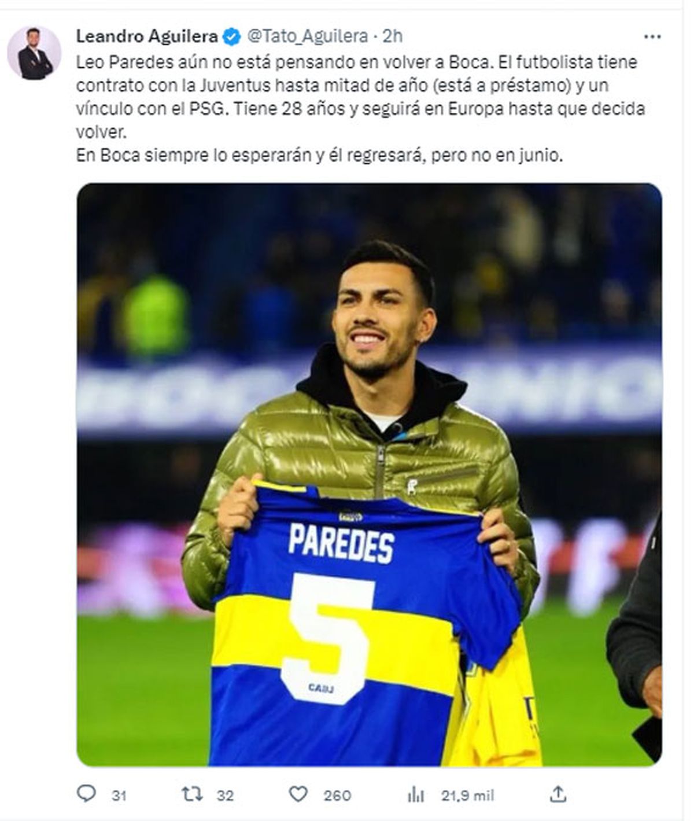Open Leandro Aguilera's profile avatar
Screen dimensions: 694x821
pyautogui.click(x=34, y=53)
